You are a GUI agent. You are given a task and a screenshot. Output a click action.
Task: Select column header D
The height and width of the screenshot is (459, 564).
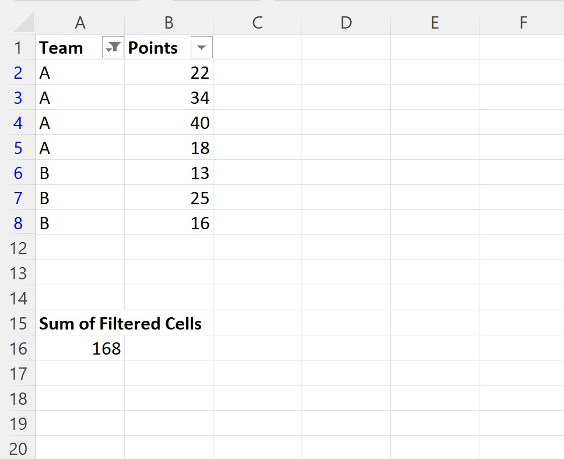tap(346, 22)
